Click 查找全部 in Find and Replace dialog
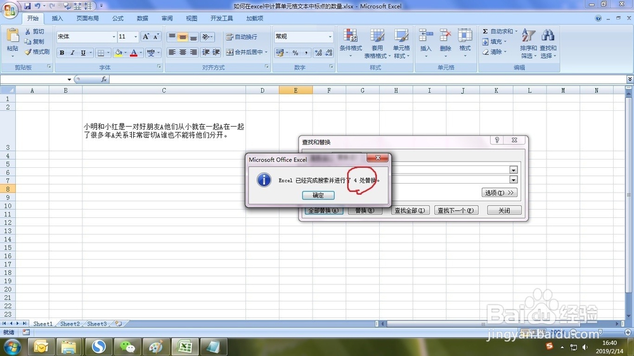 coord(409,210)
